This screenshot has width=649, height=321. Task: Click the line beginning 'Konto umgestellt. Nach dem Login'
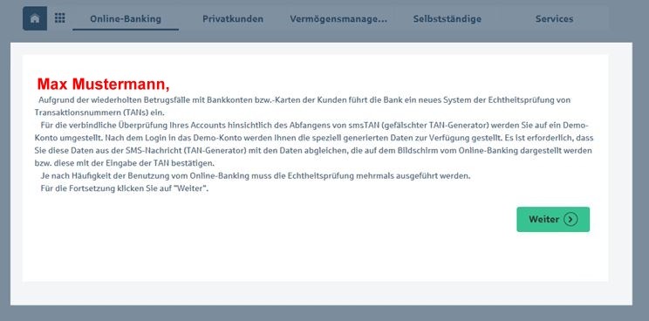click(x=314, y=138)
